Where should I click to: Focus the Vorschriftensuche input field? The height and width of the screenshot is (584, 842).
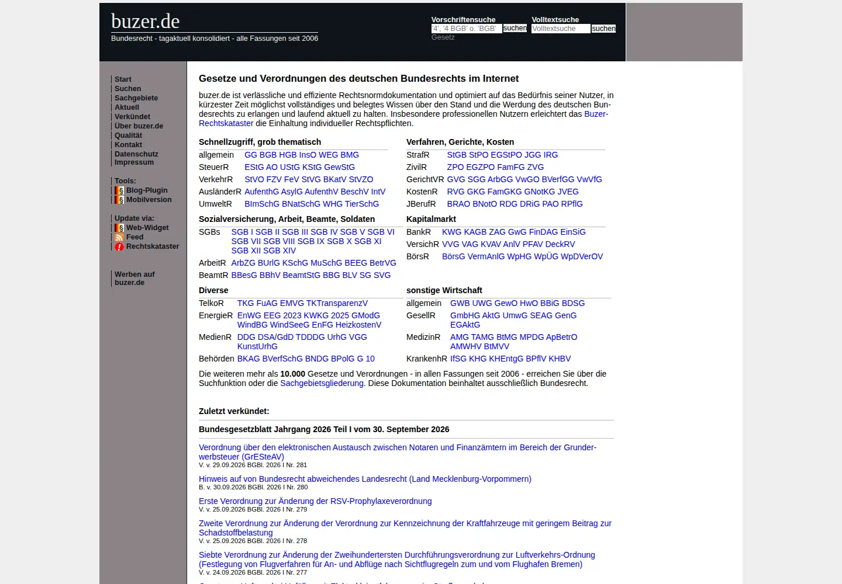tap(467, 29)
